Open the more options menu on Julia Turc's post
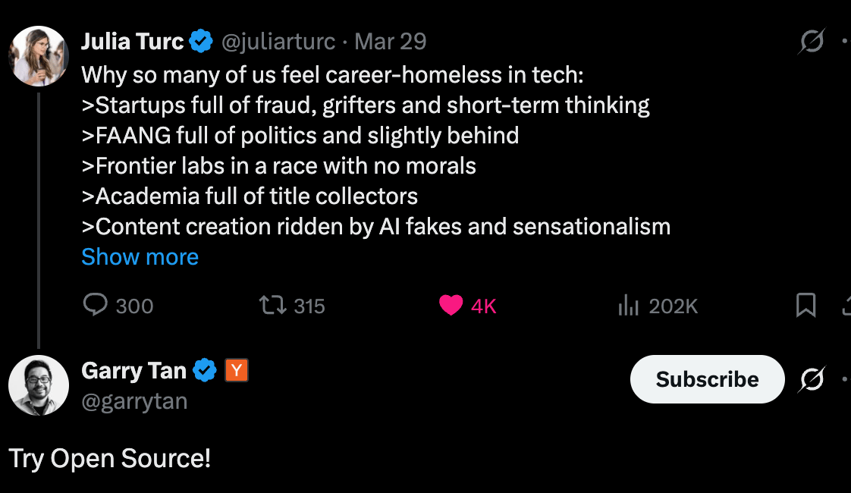Screen dimensions: 851x493 (x=845, y=42)
